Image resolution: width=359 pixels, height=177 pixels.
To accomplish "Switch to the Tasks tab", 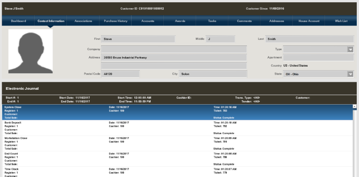I will click(x=212, y=21).
